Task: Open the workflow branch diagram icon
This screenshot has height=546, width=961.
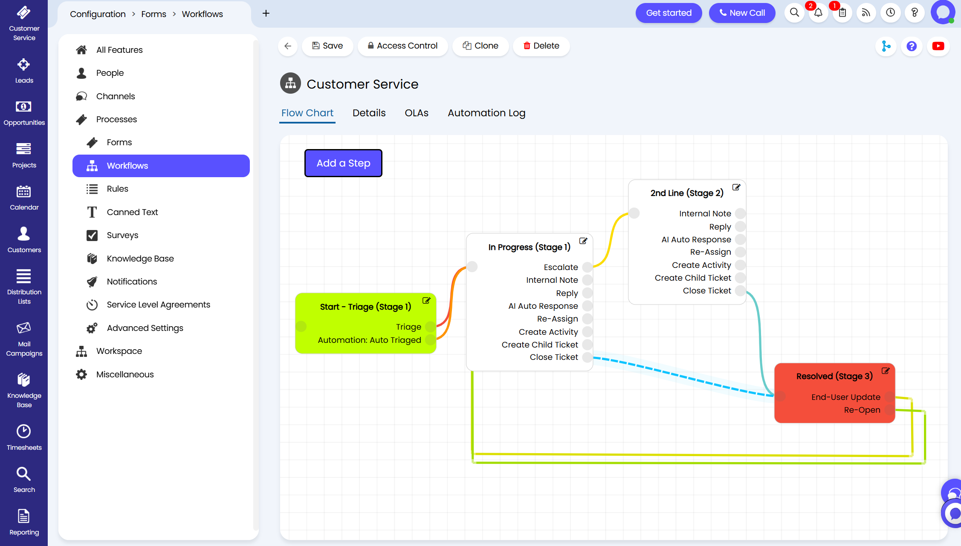Action: [x=886, y=46]
